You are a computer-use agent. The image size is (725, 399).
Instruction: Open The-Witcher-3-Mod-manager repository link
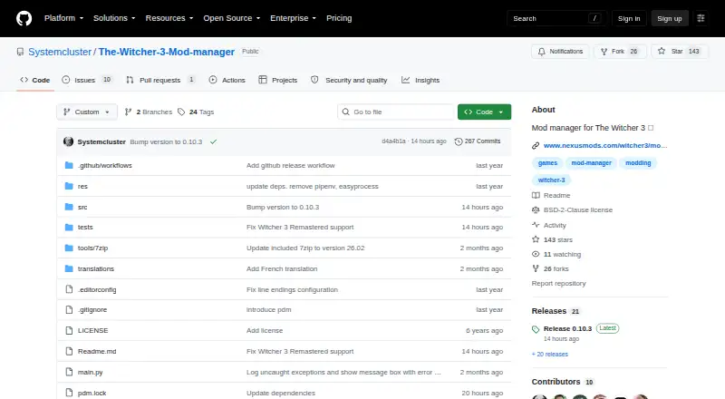(x=167, y=52)
